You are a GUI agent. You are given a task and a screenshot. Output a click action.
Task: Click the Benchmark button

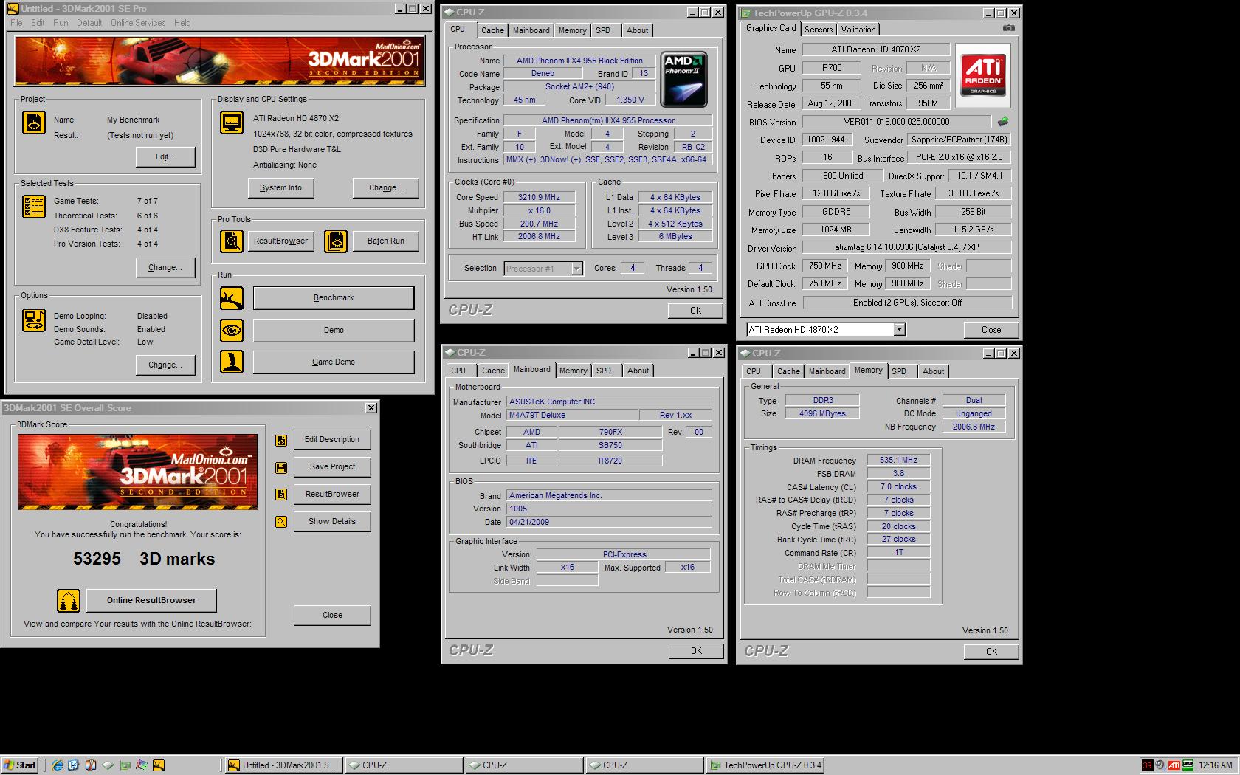point(334,298)
